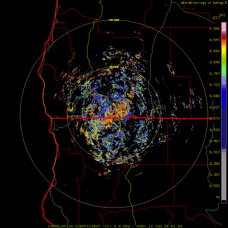Click the 0.573 scale value
Viewport: 228px width, 228px height.
tap(215, 119)
